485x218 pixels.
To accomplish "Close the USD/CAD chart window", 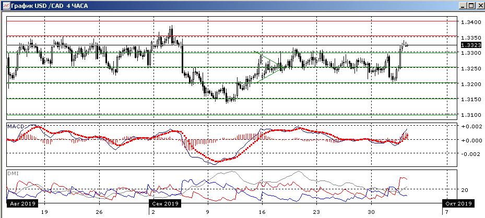I will (x=479, y=5).
